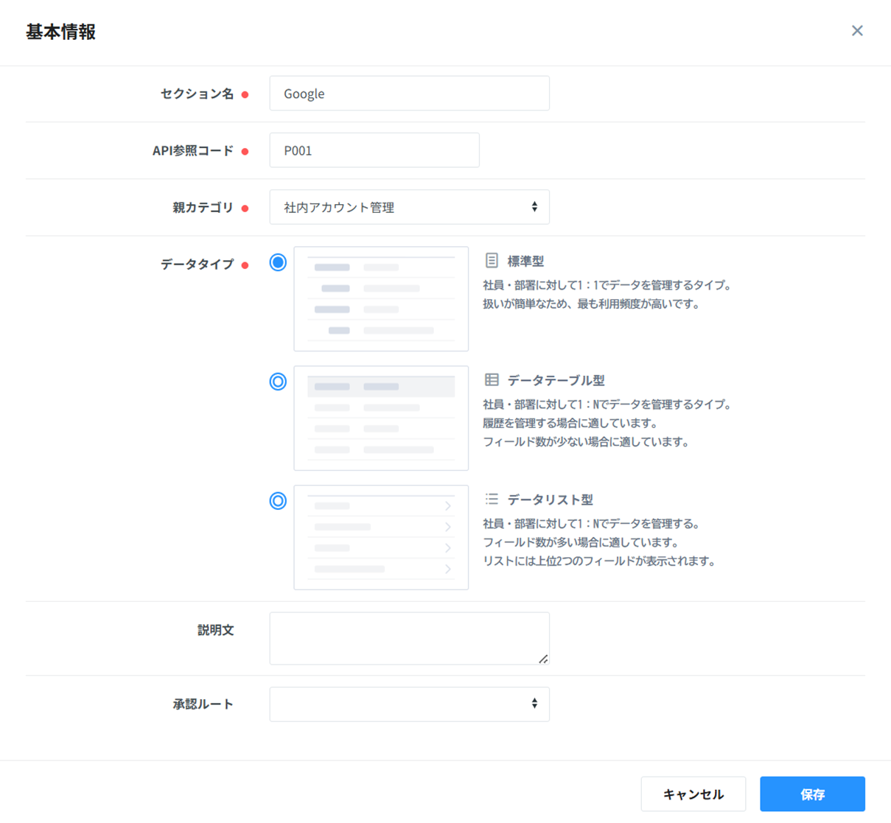Click the データリスト型 title text
The height and width of the screenshot is (823, 891).
[x=550, y=500]
